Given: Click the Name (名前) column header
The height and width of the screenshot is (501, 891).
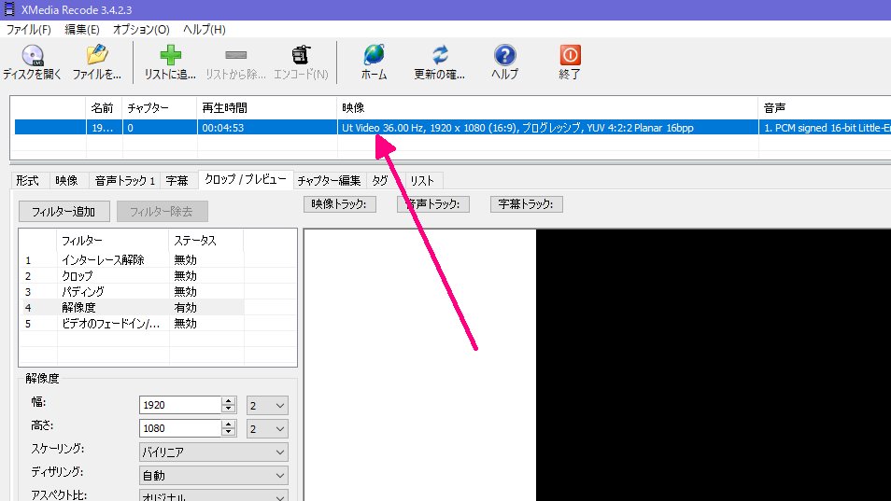Looking at the screenshot, I should 104,108.
